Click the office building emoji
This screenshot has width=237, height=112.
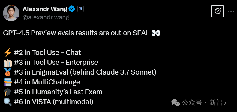pyautogui.click(x=8, y=63)
